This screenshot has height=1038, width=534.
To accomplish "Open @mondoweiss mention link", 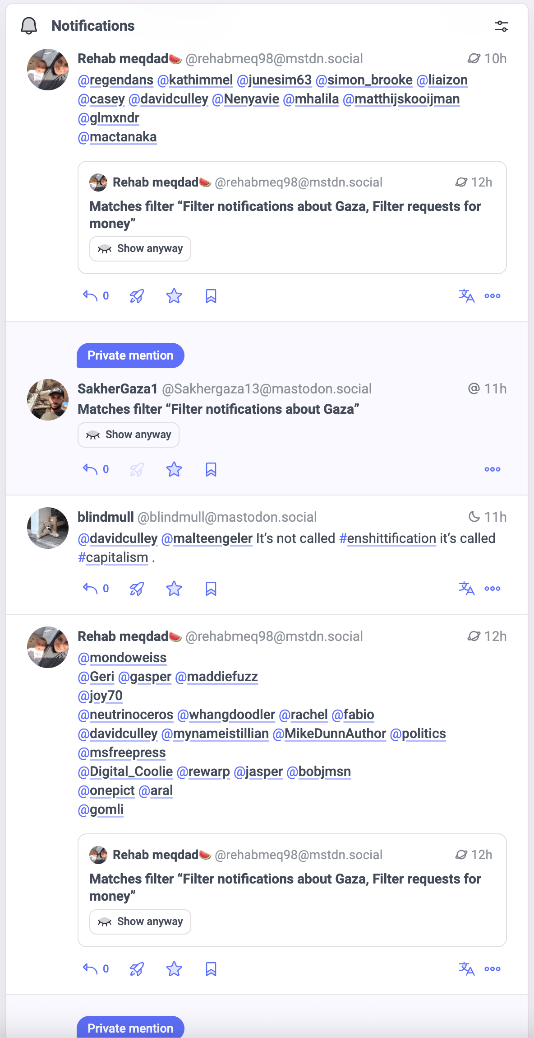I will 122,658.
